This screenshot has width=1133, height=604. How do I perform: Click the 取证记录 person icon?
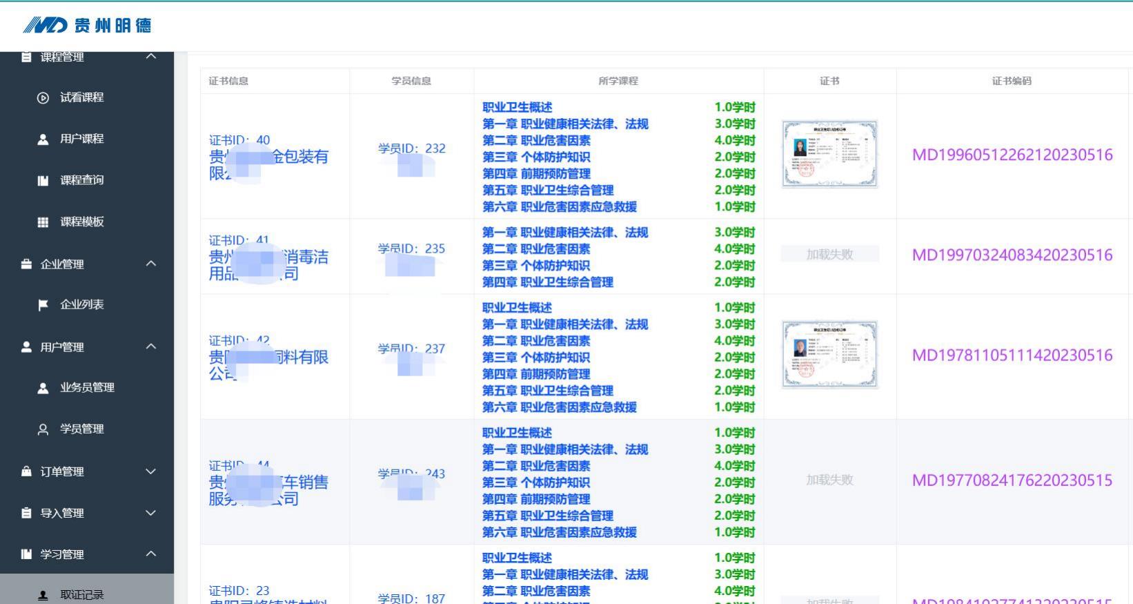point(43,595)
